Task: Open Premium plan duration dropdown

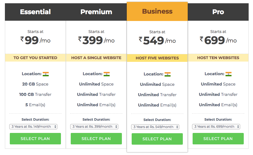Action: click(94, 127)
